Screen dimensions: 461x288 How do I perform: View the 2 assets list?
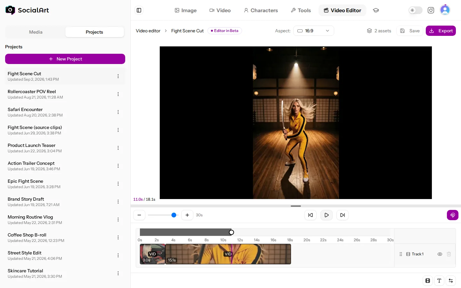[x=379, y=31]
